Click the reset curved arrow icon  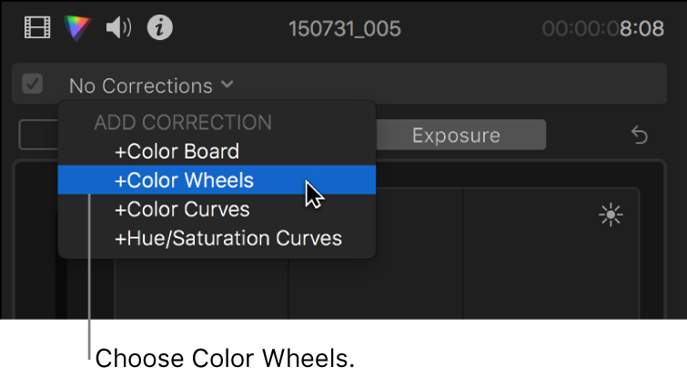[x=640, y=135]
